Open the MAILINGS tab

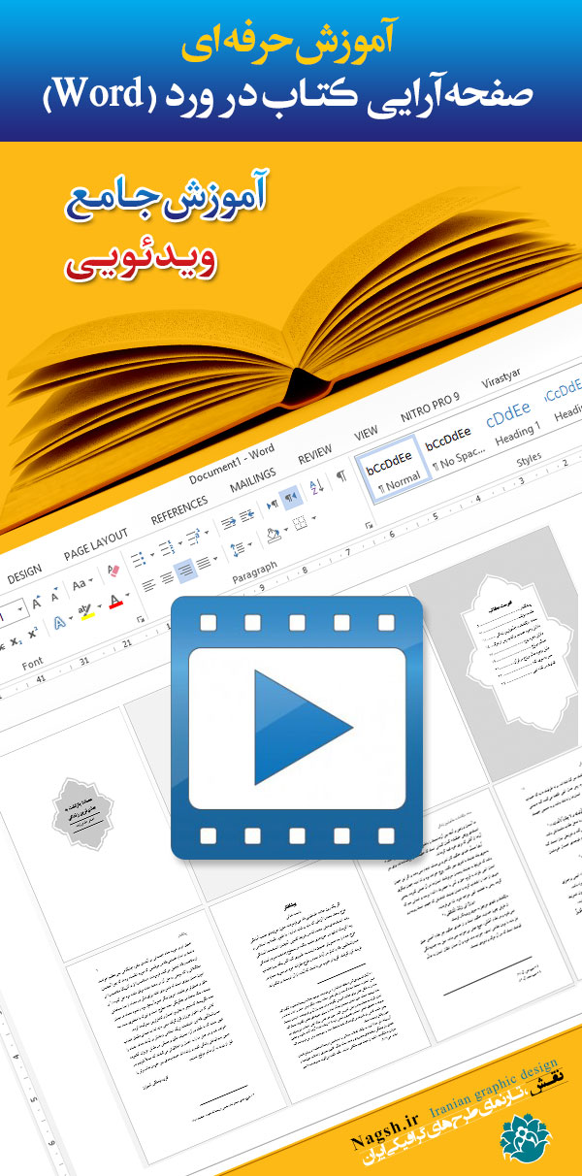253,478
